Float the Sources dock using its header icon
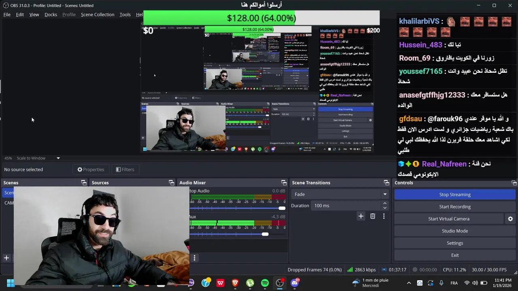 click(172, 183)
